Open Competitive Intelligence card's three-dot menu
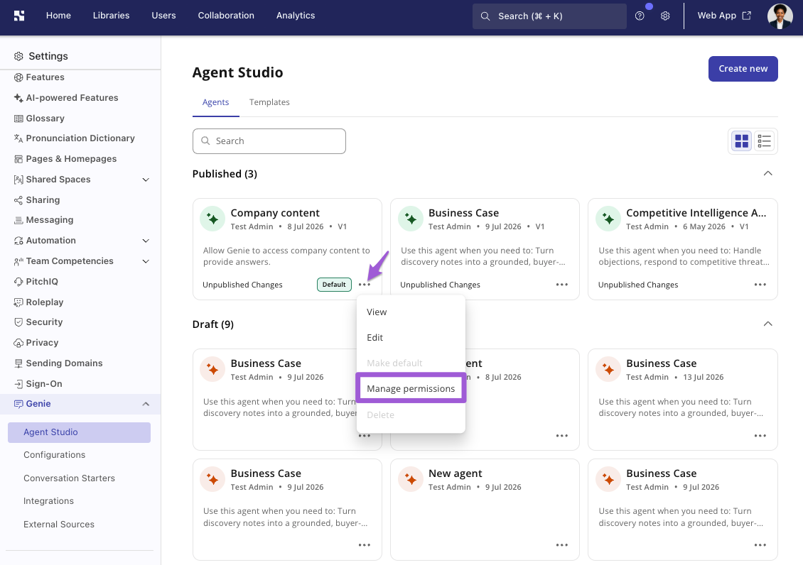This screenshot has height=565, width=803. coord(760,285)
